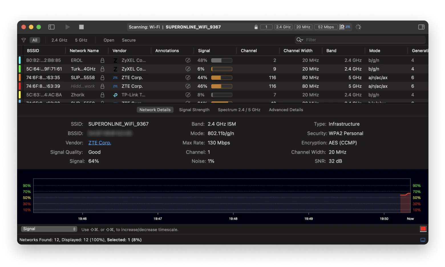Click TP-Link vendor icon in Zhorik row
This screenshot has height=267, width=445.
click(115, 95)
